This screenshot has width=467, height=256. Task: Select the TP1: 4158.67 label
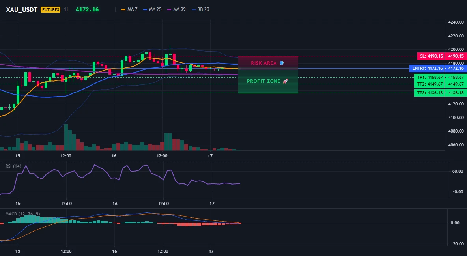point(429,77)
